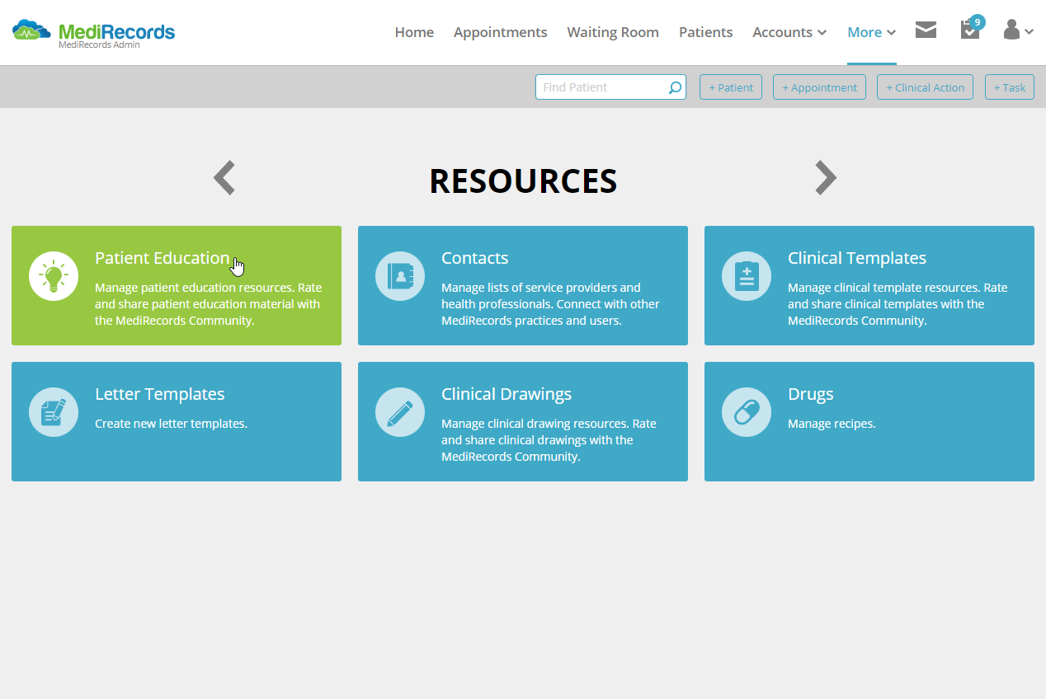Click the + Task button
The height and width of the screenshot is (699, 1046).
pyautogui.click(x=1010, y=87)
